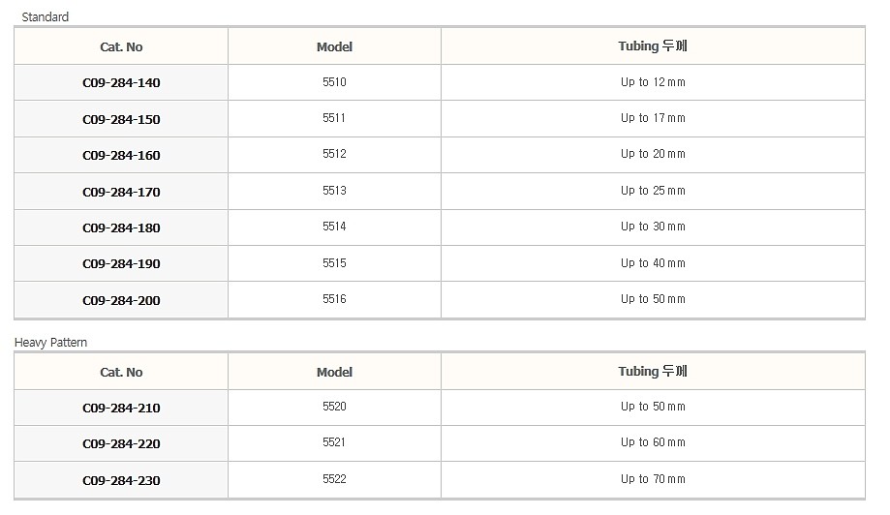Click the Standard table Tubing header
Screen dimensions: 890x515
point(653,45)
